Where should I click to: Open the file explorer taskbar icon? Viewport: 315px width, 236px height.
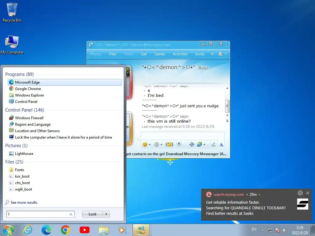pos(104,230)
